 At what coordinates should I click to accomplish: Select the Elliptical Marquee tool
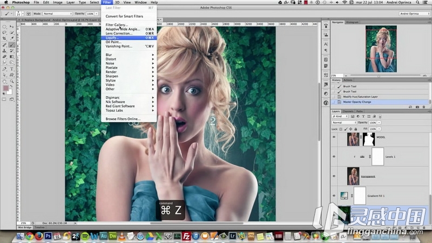point(4,26)
